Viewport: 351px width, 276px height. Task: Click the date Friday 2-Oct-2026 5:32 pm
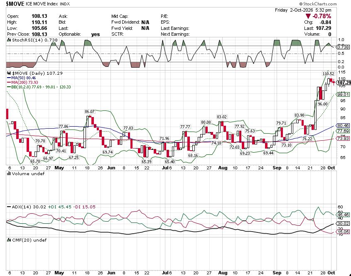coord(303,10)
